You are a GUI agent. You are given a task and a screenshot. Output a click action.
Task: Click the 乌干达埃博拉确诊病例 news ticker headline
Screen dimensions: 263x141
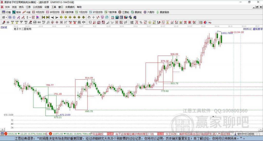coord(135,134)
